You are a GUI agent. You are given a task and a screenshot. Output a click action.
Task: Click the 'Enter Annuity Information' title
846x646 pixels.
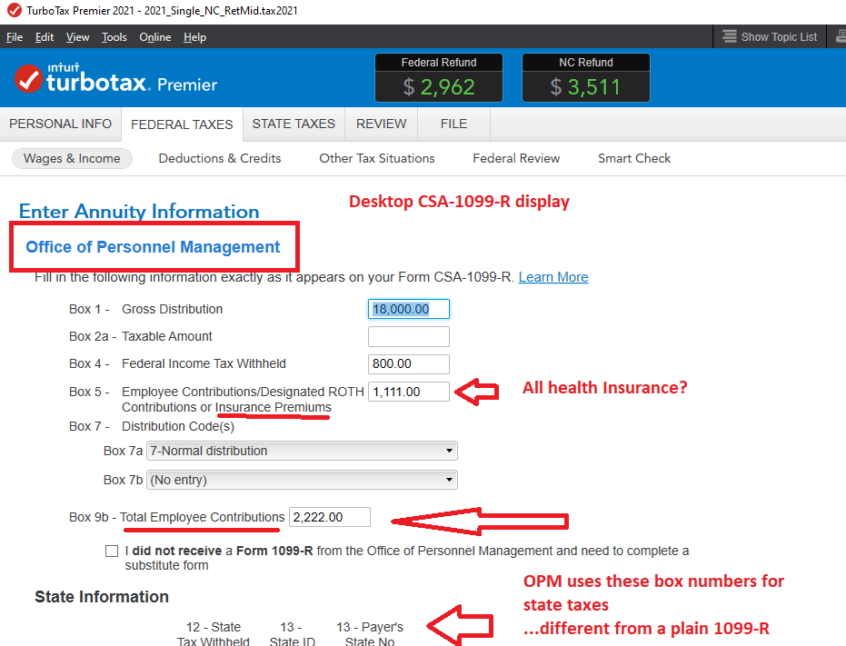(139, 211)
